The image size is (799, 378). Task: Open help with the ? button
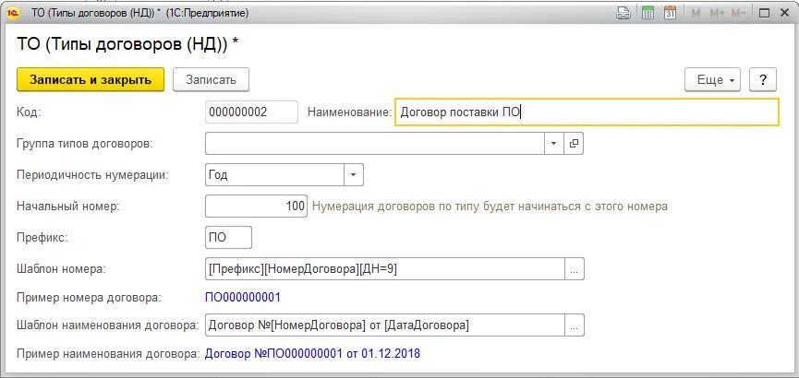(x=763, y=80)
